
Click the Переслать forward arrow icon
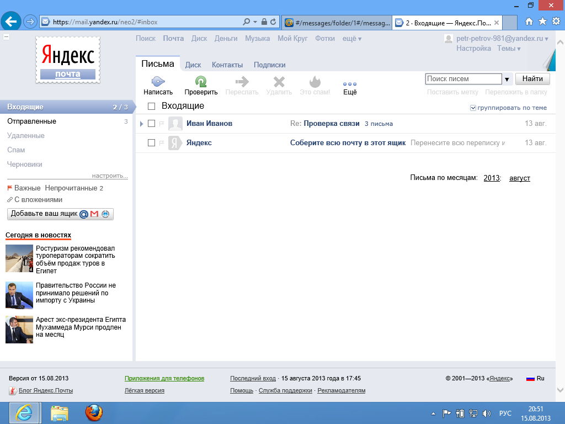tap(242, 82)
